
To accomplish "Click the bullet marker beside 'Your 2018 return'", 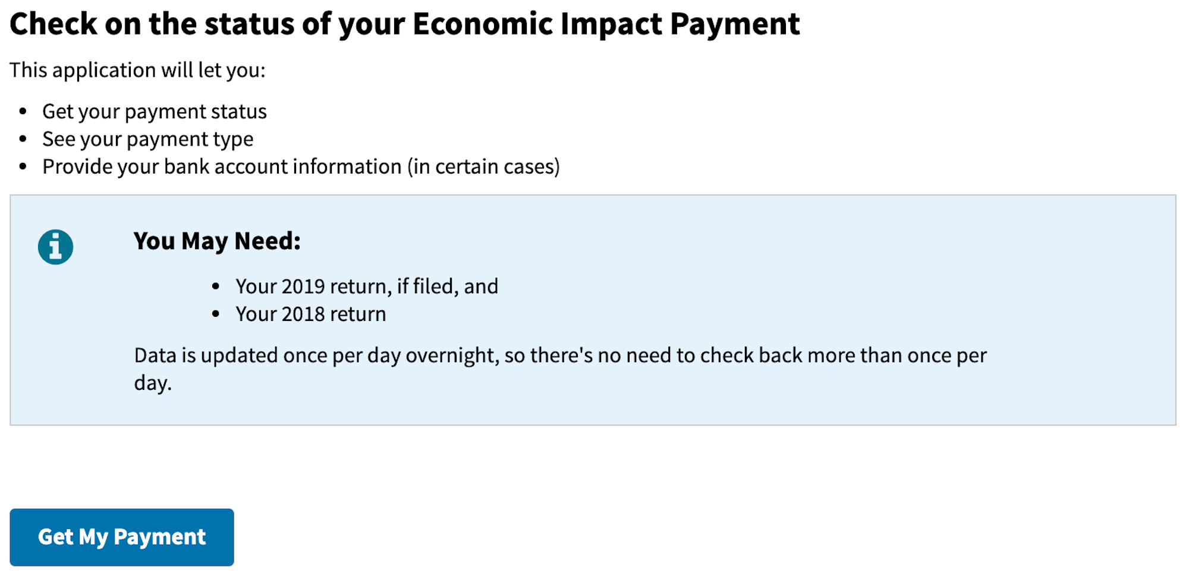I will click(x=216, y=313).
